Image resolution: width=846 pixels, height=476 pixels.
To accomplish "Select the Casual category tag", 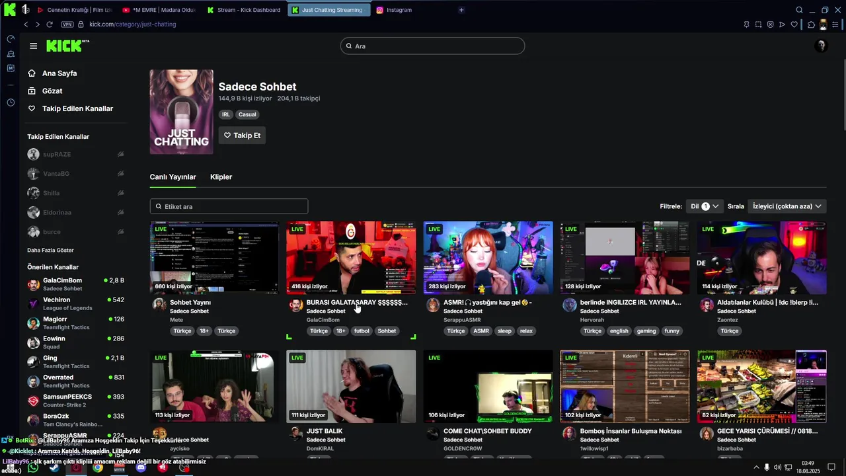I will 247,114.
